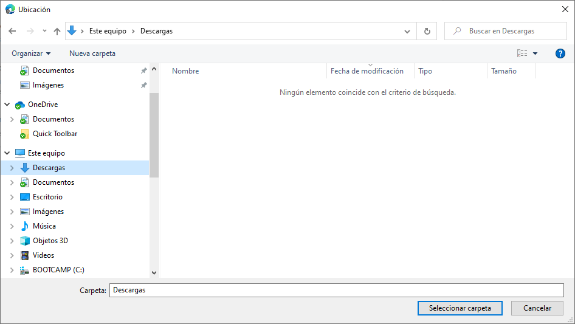Expand the Escritorio folder tree node

click(12, 197)
